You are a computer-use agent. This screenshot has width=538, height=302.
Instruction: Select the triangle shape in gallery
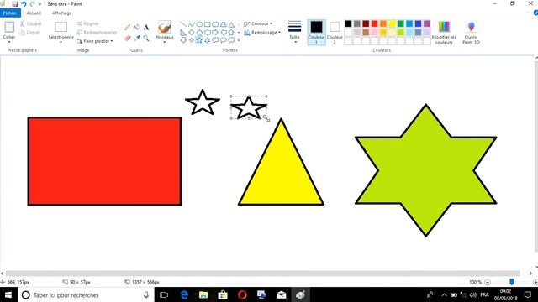pos(232,24)
